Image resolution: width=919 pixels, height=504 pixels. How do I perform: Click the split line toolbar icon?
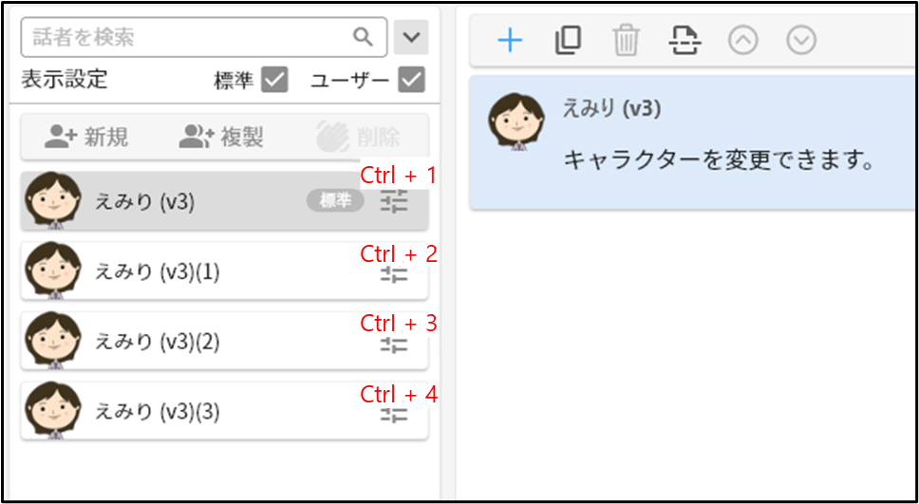click(x=685, y=41)
